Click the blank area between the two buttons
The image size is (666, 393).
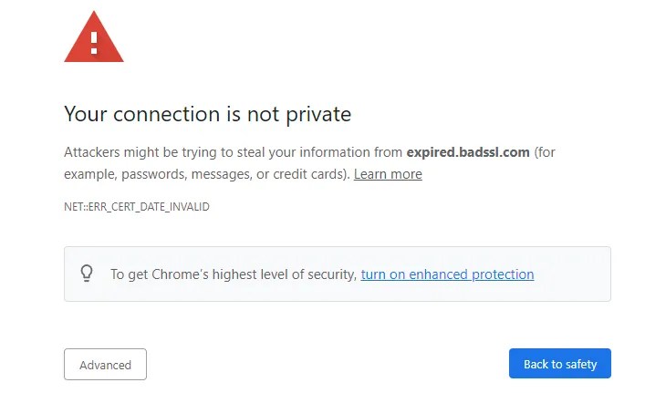(x=327, y=364)
